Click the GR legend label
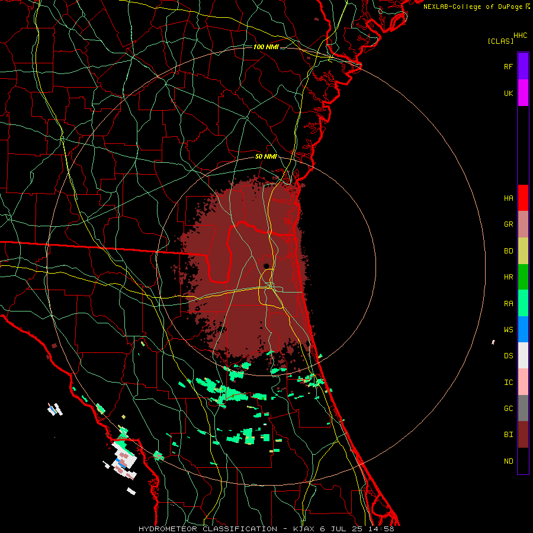The height and width of the screenshot is (533, 533). coord(508,224)
